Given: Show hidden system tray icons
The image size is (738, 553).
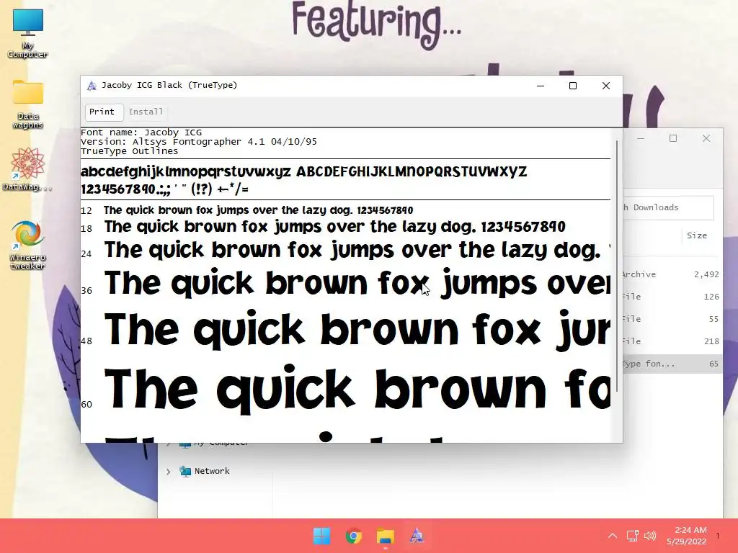Looking at the screenshot, I should 613,536.
